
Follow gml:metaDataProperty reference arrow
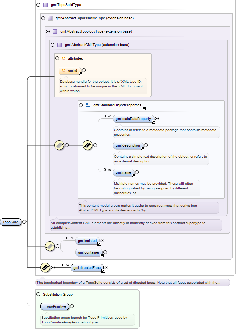tap(153, 122)
